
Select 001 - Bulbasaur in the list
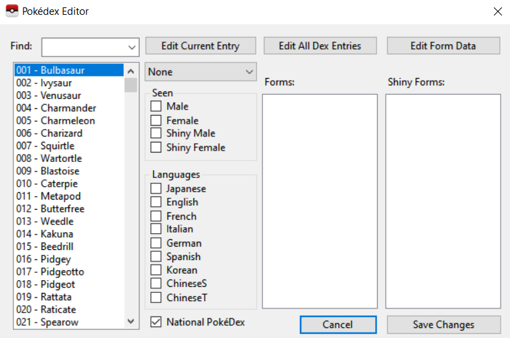(x=69, y=70)
